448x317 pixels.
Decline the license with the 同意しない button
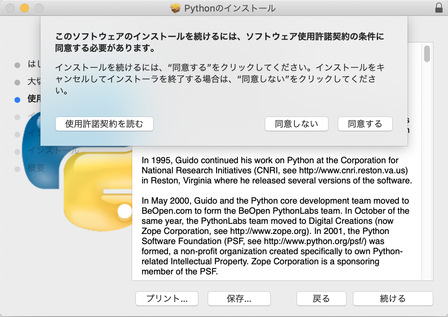[x=297, y=124]
